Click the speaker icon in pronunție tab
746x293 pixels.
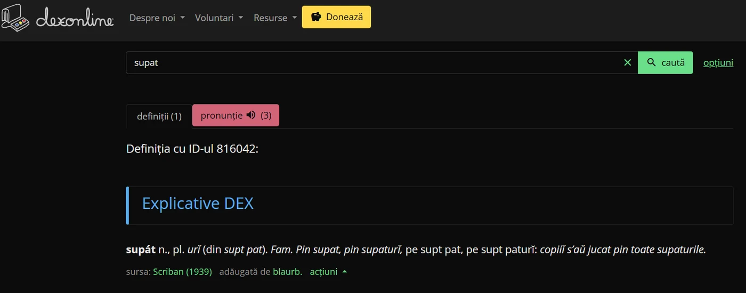point(252,115)
